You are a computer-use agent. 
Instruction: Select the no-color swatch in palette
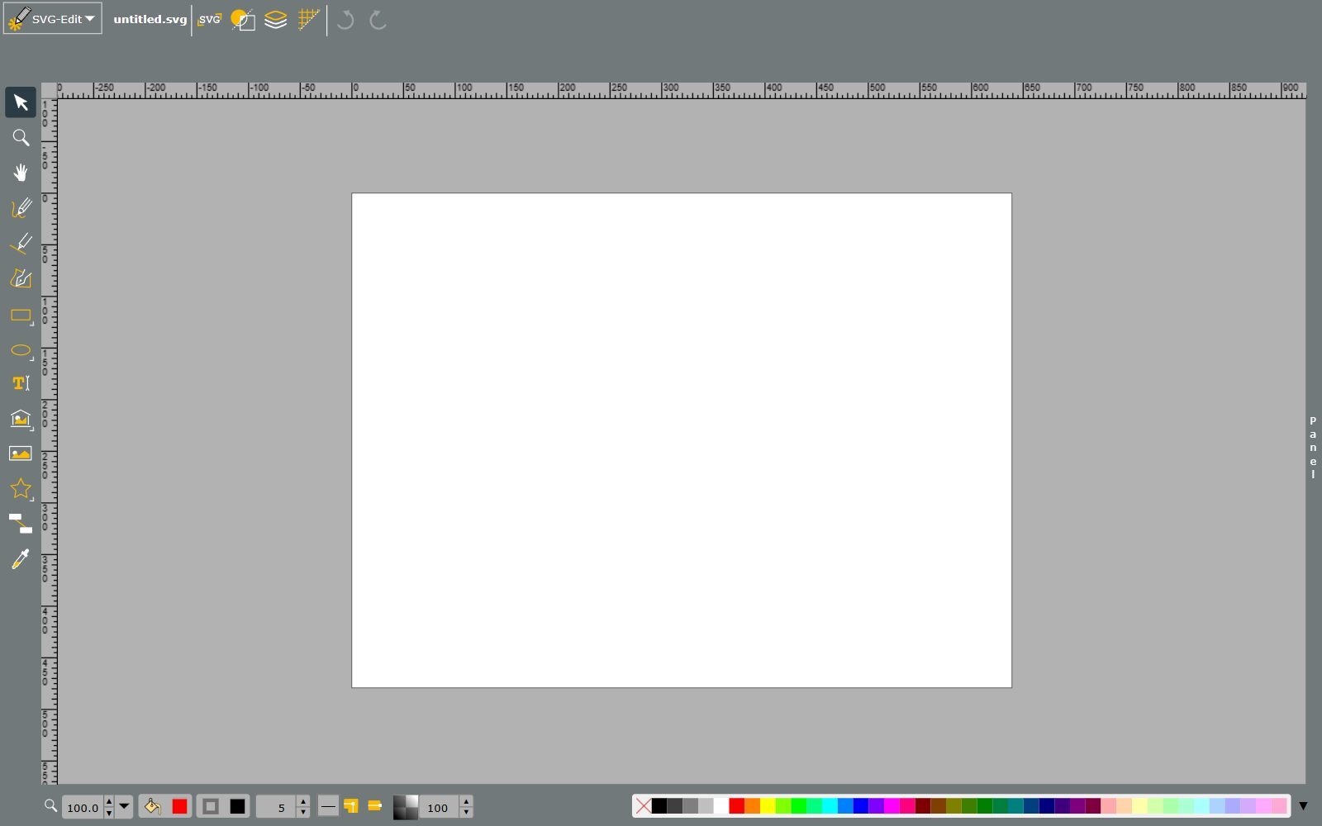(643, 806)
